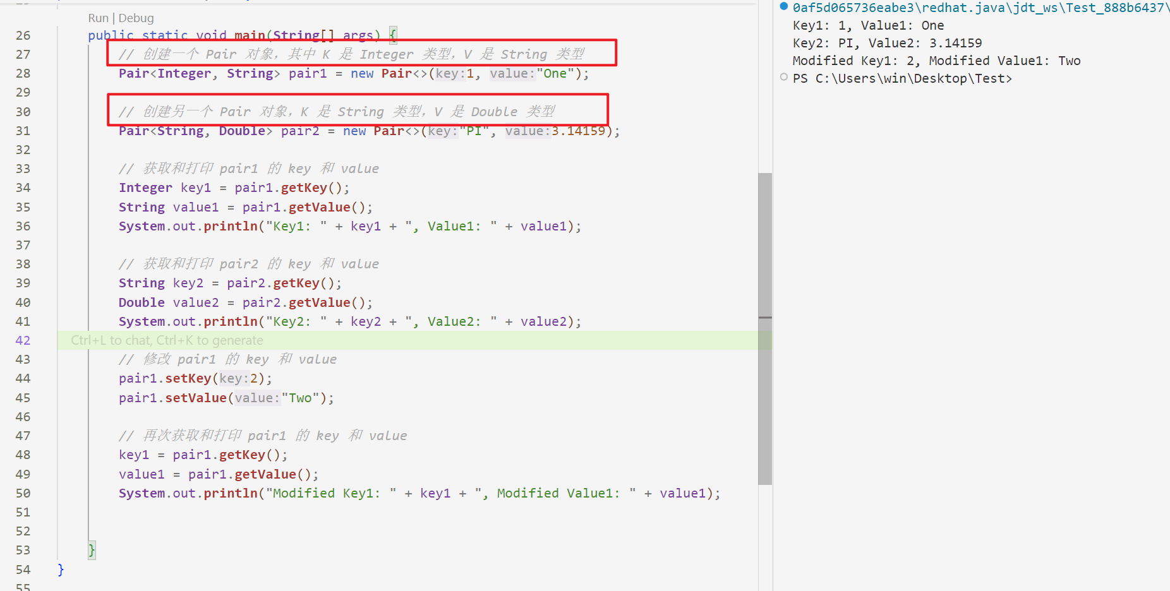The image size is (1170, 591).
Task: Click the redhat.java path line in terminal
Action: [x=980, y=8]
